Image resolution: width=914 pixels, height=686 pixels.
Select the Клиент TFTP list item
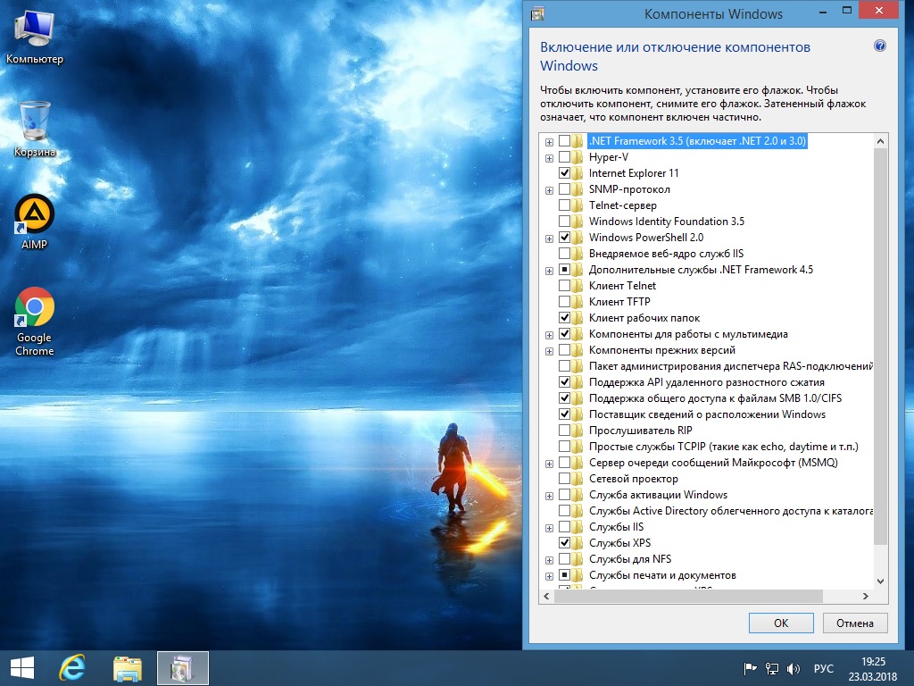coord(619,302)
